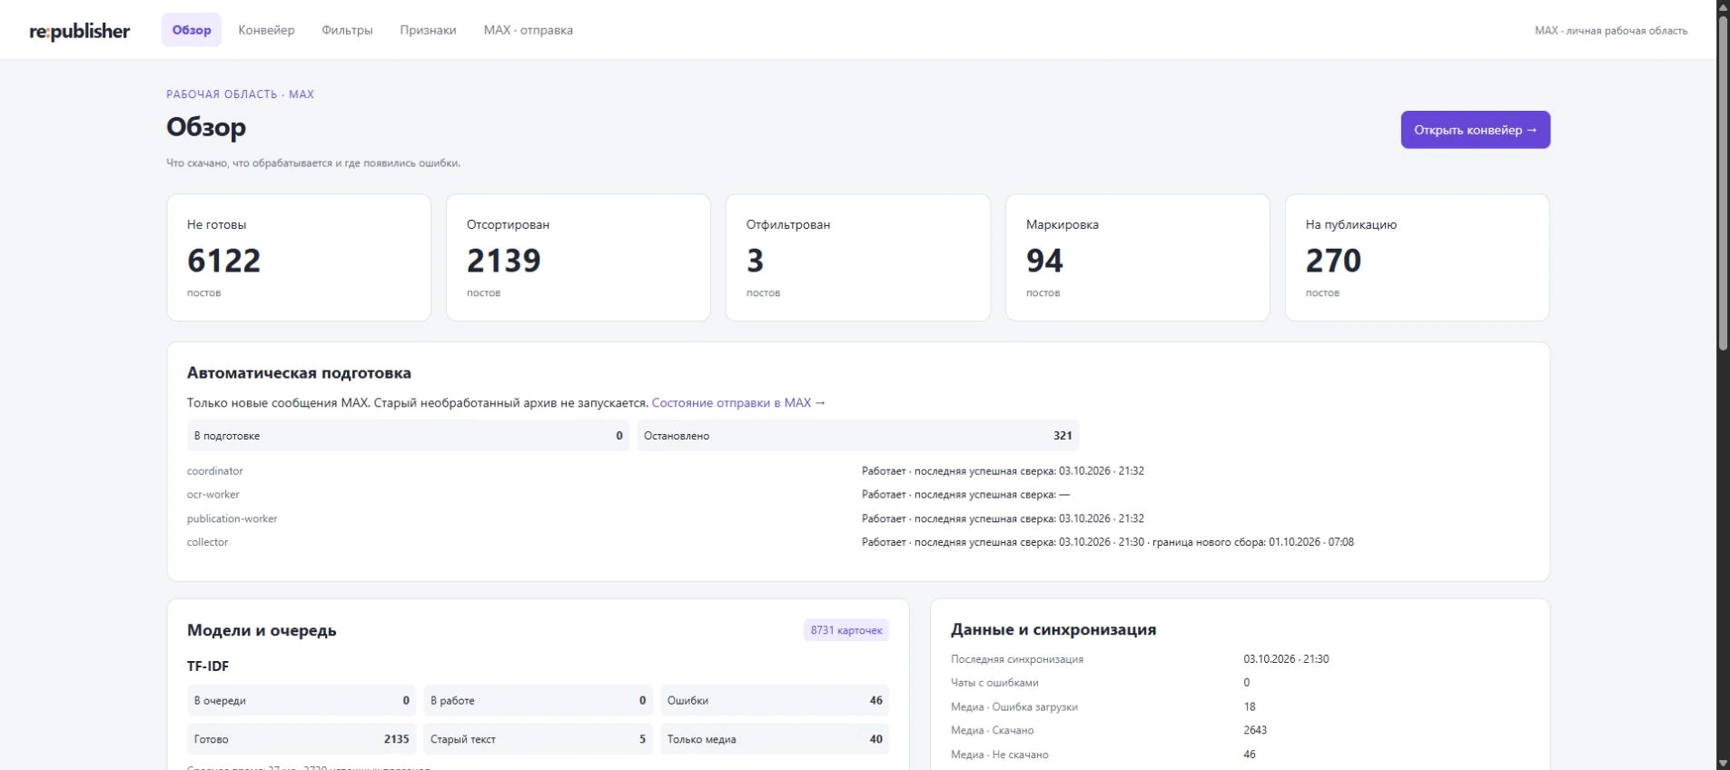Click the Автоматическая подготовка heading
The height and width of the screenshot is (770, 1730).
[x=299, y=373]
